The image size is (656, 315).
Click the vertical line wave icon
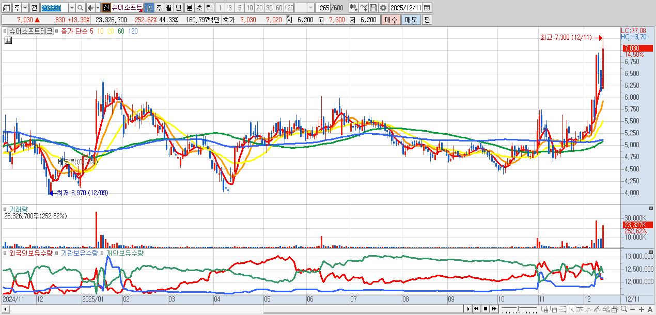pos(589,309)
